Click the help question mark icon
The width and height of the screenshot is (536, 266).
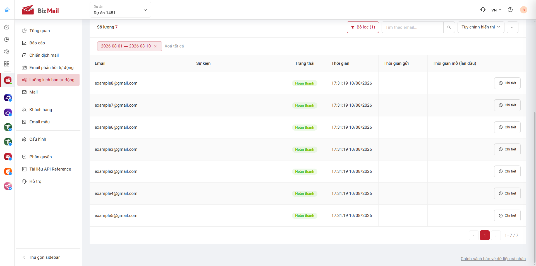510,10
